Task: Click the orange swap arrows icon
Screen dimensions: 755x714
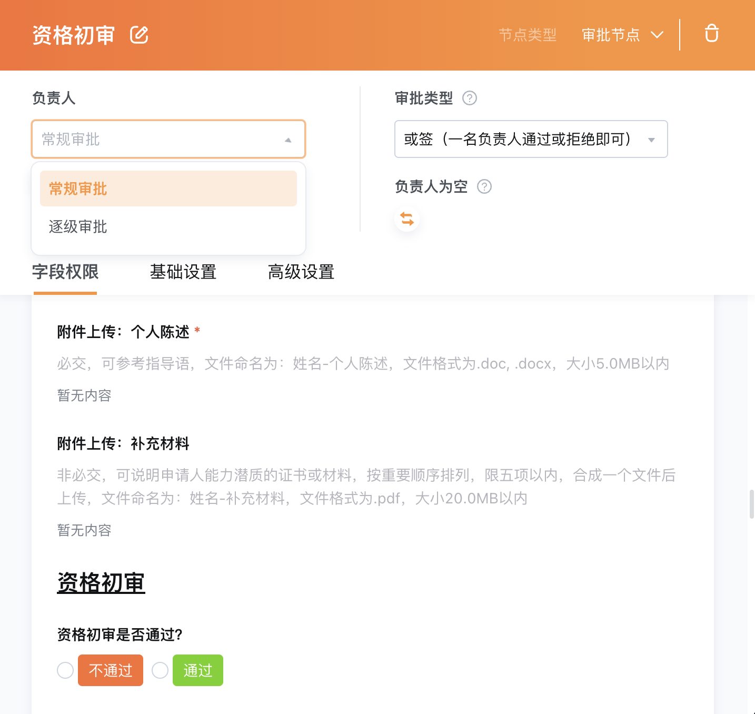Action: pos(407,219)
